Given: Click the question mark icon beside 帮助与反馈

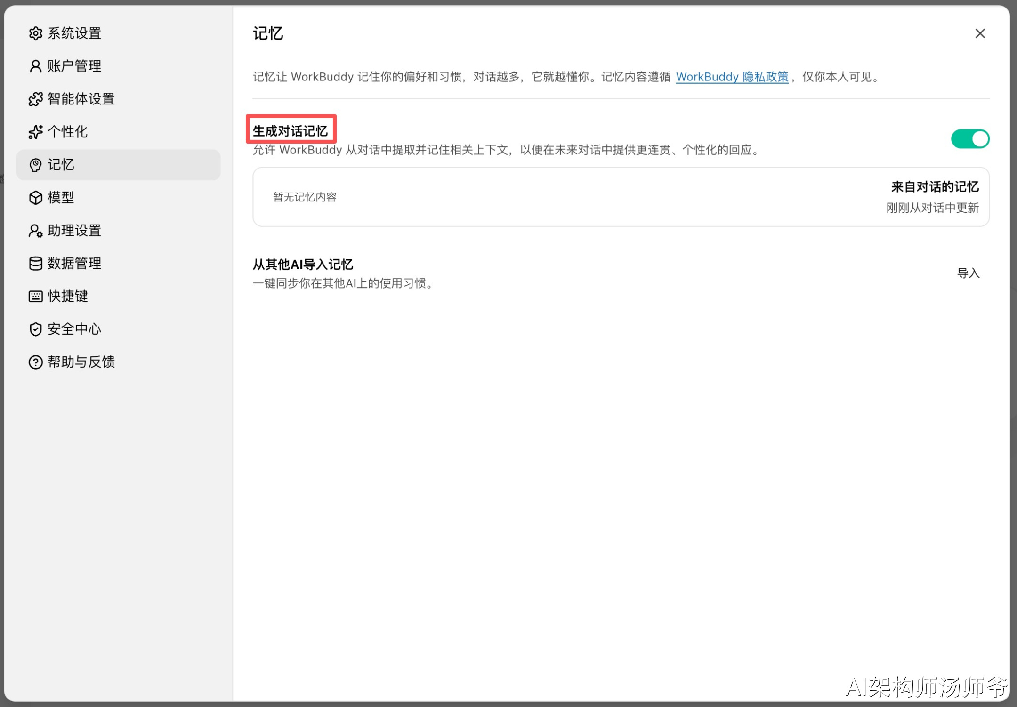Looking at the screenshot, I should [35, 362].
